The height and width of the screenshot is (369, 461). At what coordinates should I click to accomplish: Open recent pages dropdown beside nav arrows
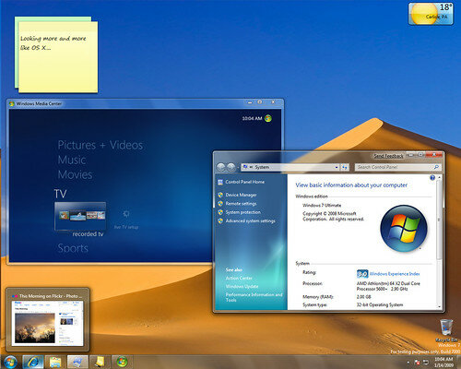(x=238, y=167)
